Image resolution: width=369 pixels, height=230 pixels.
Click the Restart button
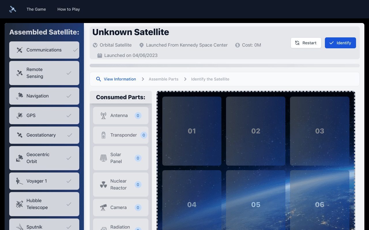306,43
